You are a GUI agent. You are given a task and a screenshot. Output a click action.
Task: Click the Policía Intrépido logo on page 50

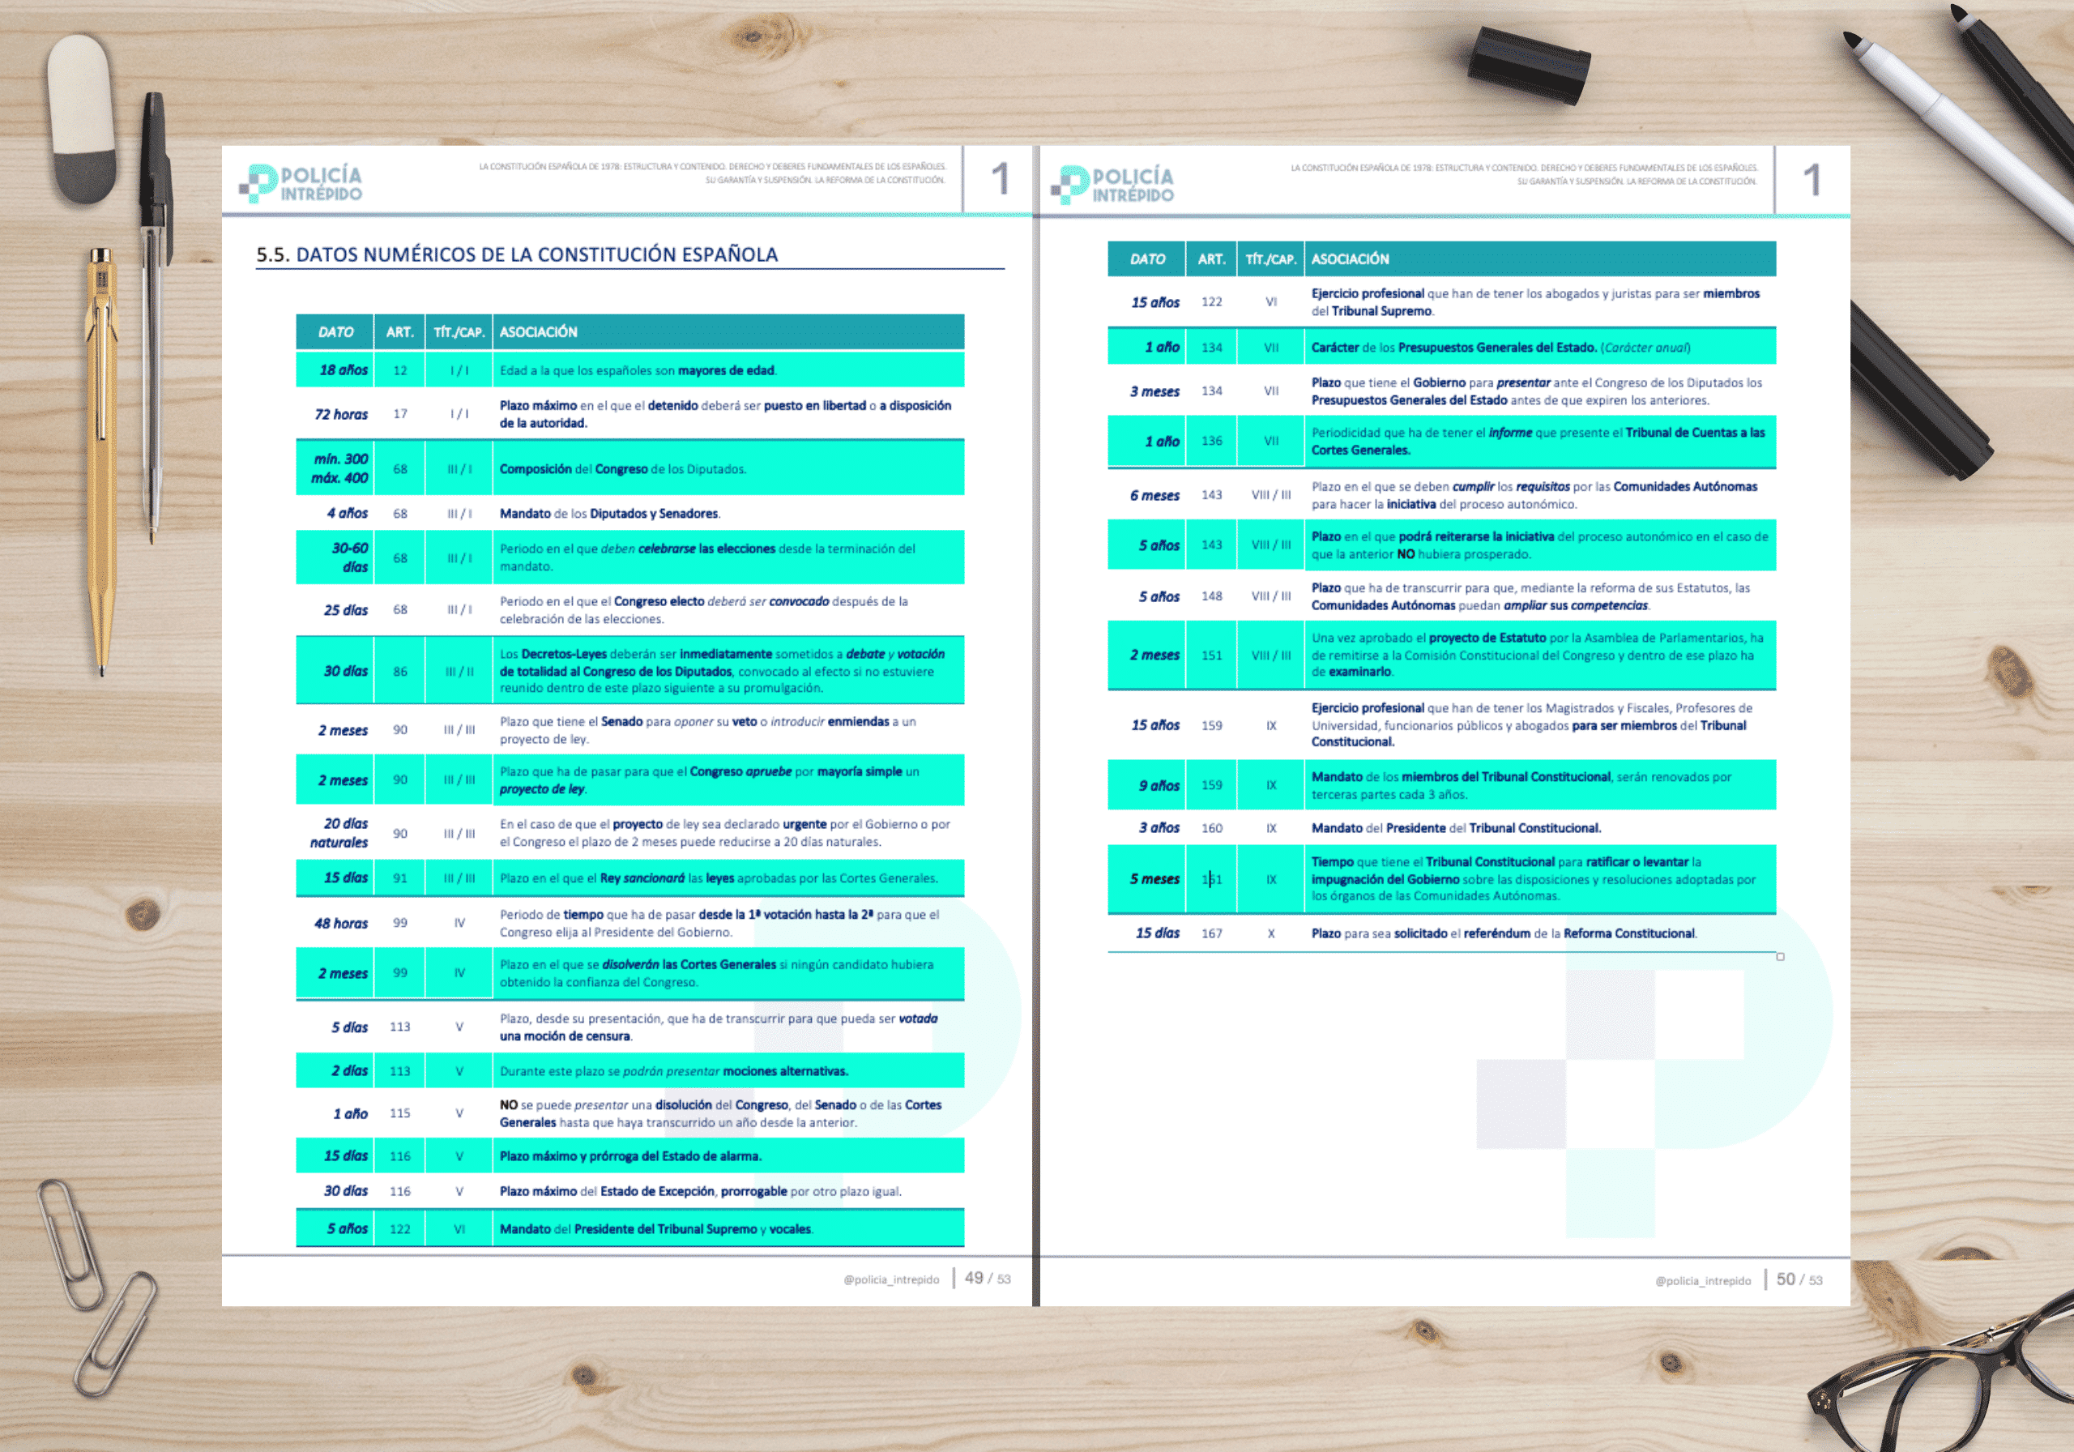[1113, 184]
